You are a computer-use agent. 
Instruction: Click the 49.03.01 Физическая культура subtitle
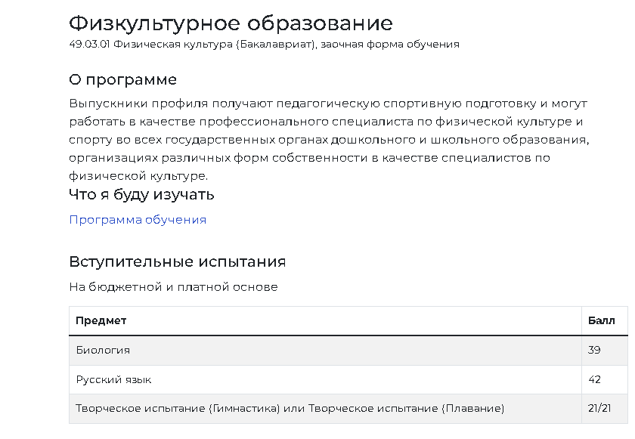264,44
